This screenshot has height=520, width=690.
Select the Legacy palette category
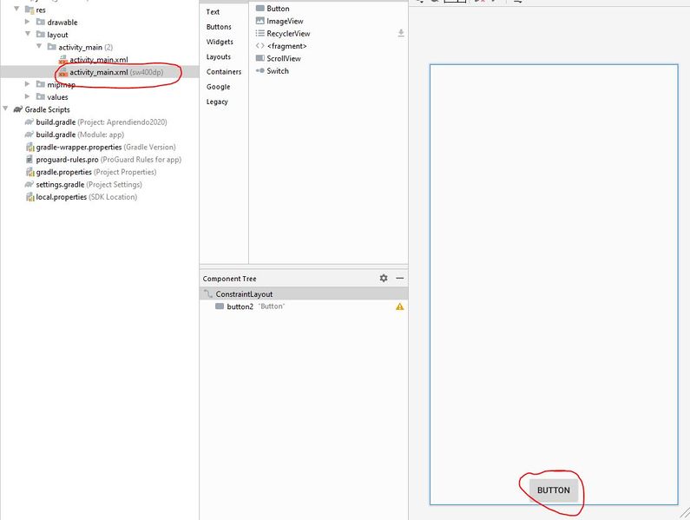217,102
